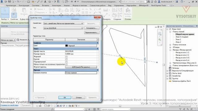
Task: Open the Тип dropdown 5.0 мм ISOCPEUR
Action: [63, 28]
